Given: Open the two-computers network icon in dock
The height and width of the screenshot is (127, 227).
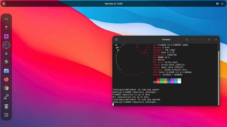Looking at the screenshot, I should [6, 96].
